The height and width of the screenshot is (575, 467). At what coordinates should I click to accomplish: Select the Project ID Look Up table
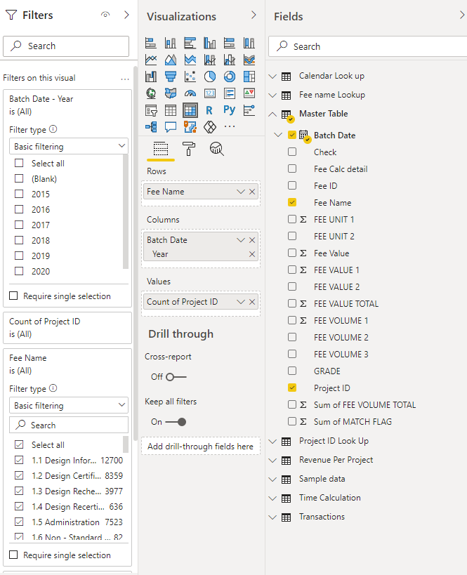(334, 441)
